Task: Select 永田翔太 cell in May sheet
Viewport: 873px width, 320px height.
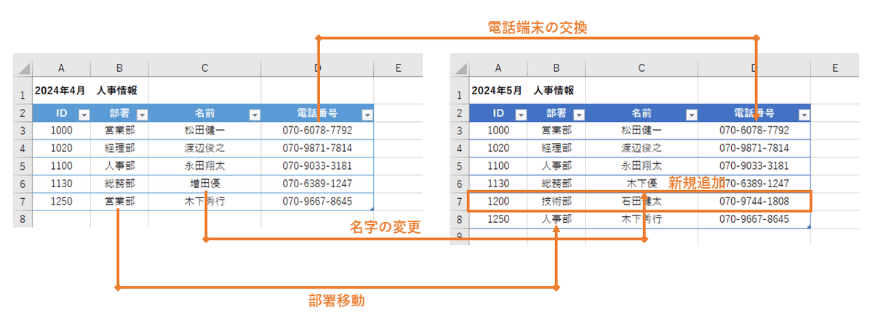Action: pyautogui.click(x=642, y=165)
